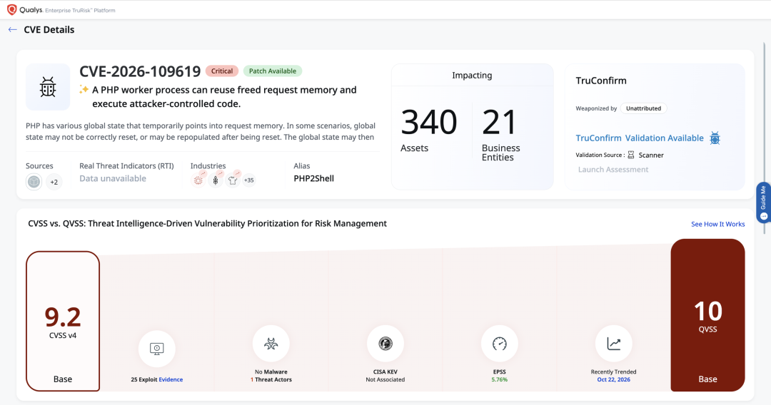Show the +35 more industries
Viewport: 771px width, 405px height.
pyautogui.click(x=249, y=180)
